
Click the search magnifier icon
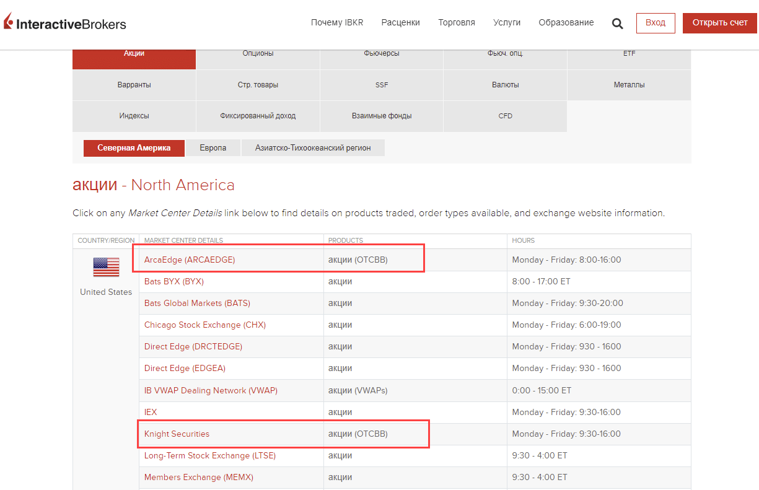pyautogui.click(x=617, y=24)
